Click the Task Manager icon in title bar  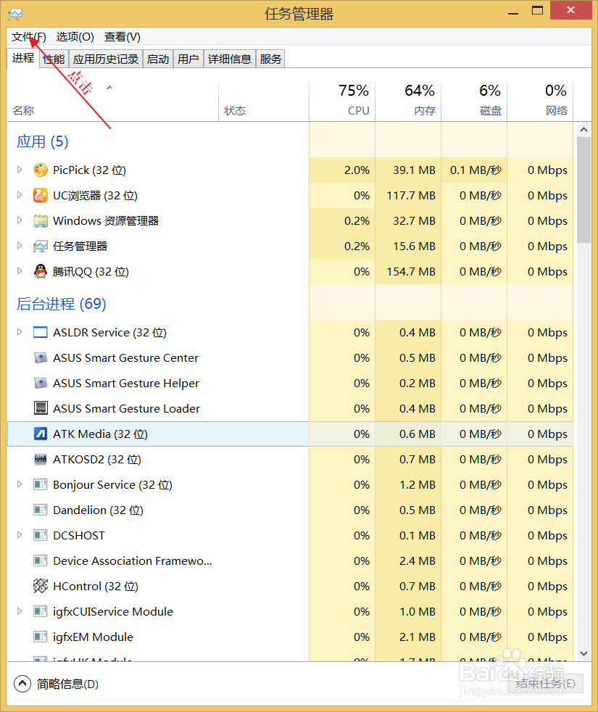[14, 12]
